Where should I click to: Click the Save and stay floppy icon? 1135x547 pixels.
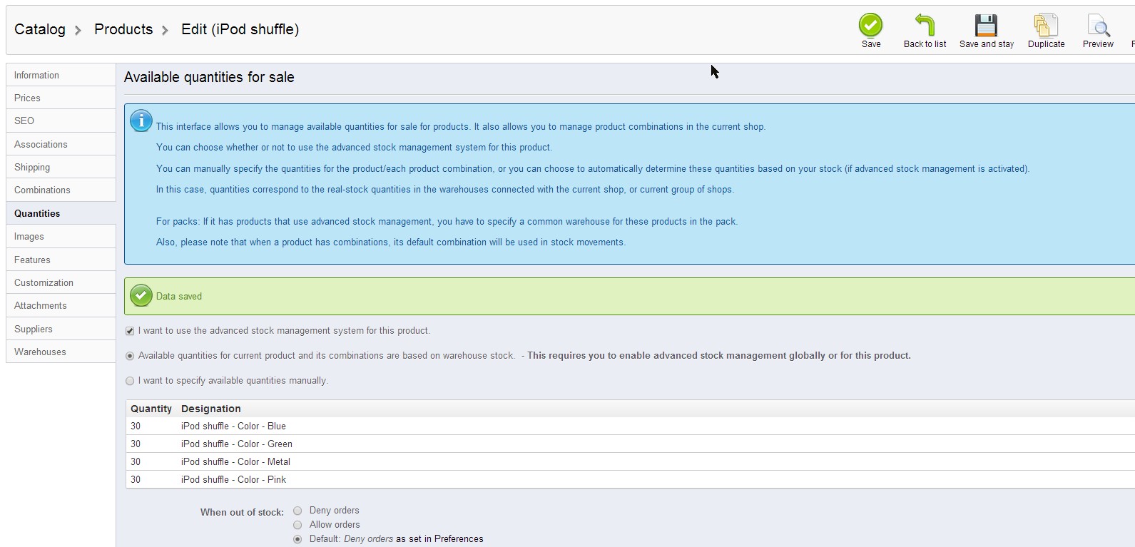click(986, 25)
